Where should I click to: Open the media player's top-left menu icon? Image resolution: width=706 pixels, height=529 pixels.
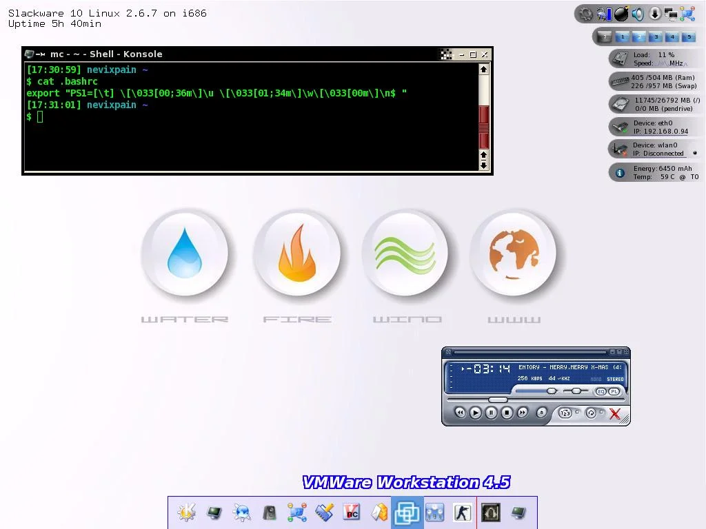coord(448,352)
